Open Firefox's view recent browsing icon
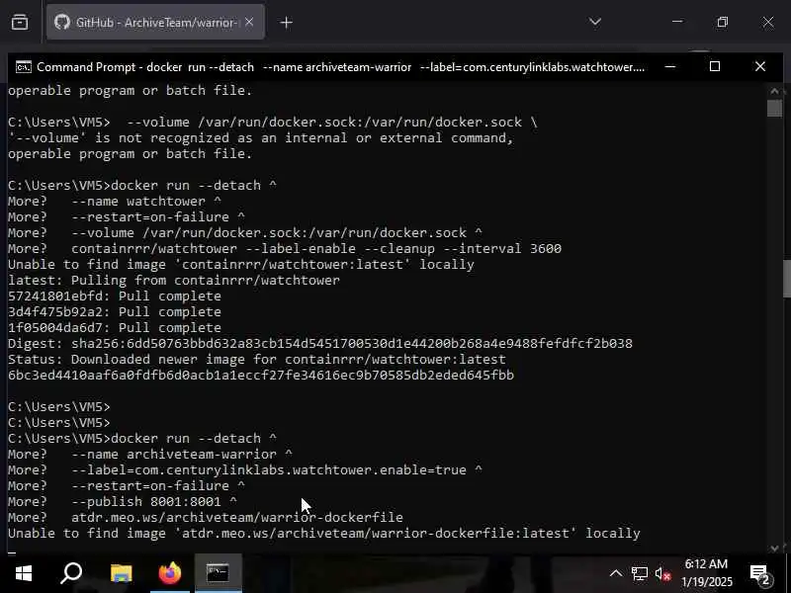 (x=20, y=22)
